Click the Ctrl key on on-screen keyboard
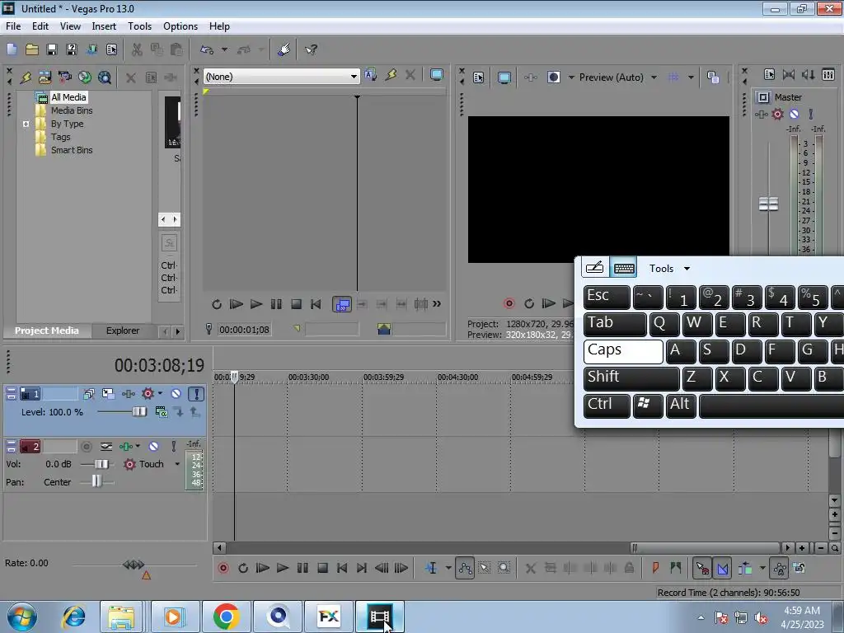The width and height of the screenshot is (844, 633). [x=607, y=406]
